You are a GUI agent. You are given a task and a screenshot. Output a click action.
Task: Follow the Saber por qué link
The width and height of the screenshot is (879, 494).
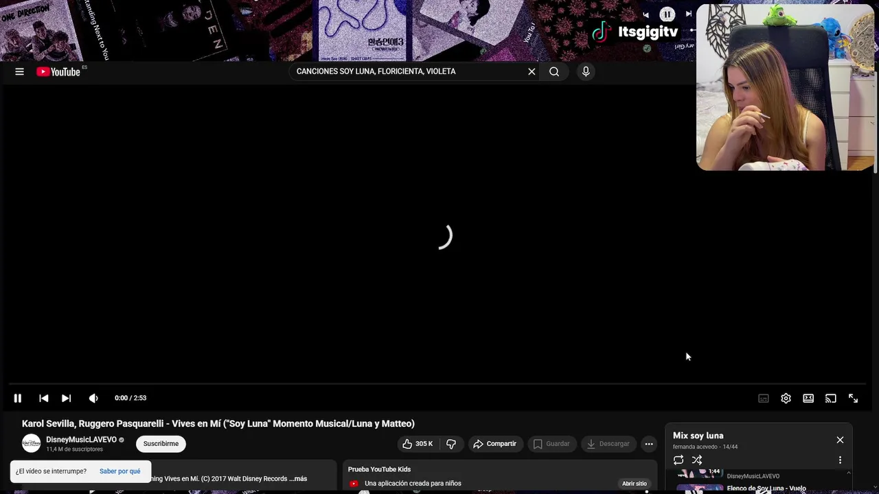[x=119, y=471]
